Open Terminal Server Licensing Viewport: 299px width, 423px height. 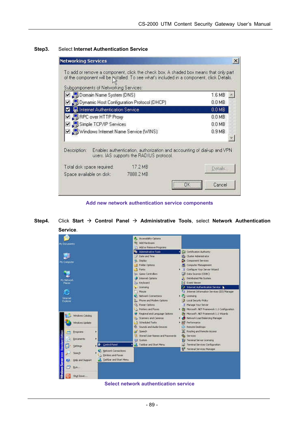(x=210, y=340)
